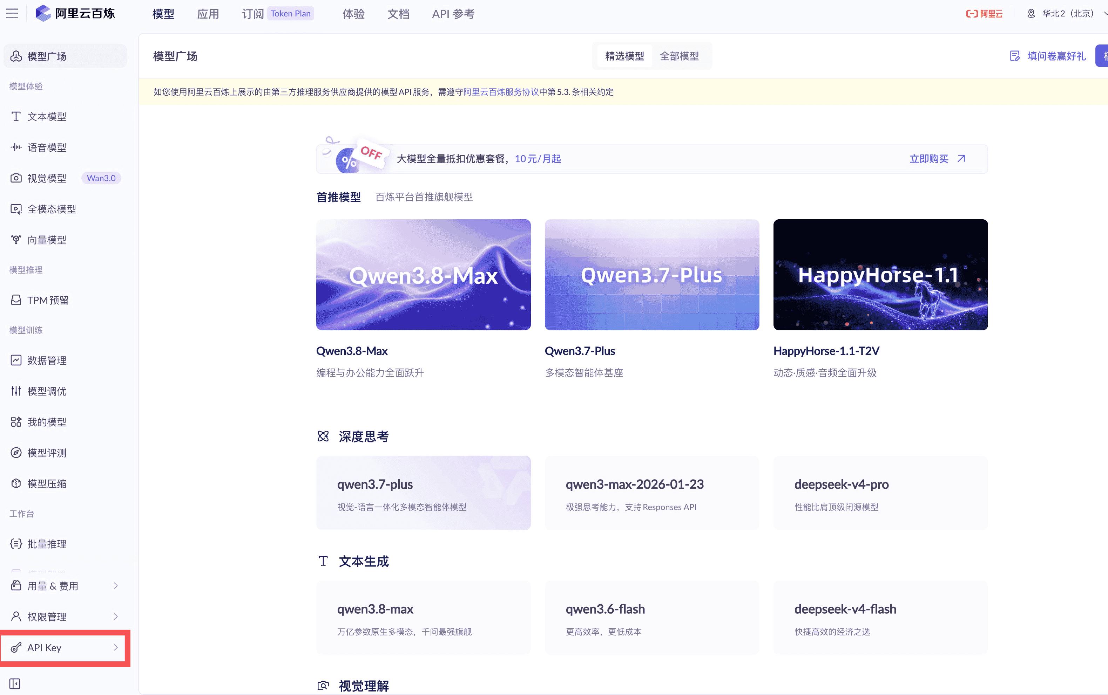The image size is (1108, 695).
Task: Click the 模型广场 sidebar icon
Action: pyautogui.click(x=16, y=56)
